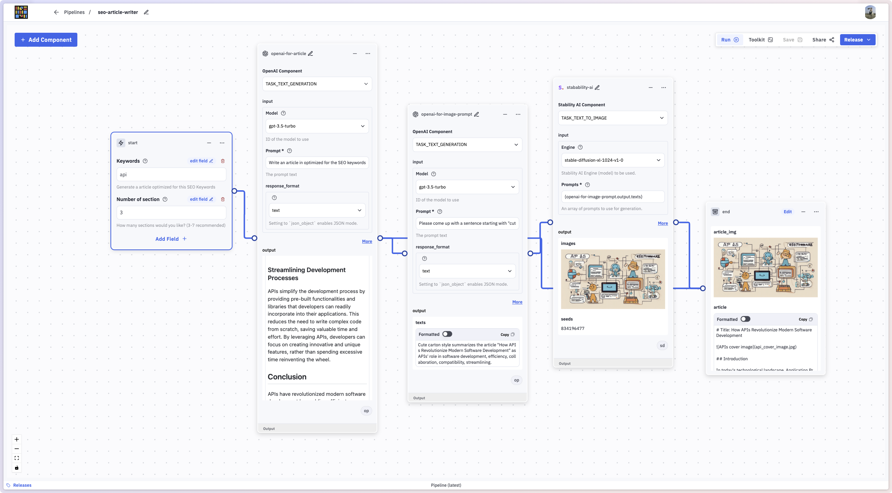Click More link under openai-for-article input
Screen dimensions: 892x493
coord(367,241)
